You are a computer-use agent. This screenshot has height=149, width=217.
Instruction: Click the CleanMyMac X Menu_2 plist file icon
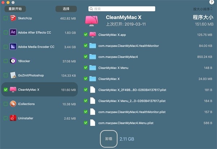pyautogui.click(x=93, y=101)
